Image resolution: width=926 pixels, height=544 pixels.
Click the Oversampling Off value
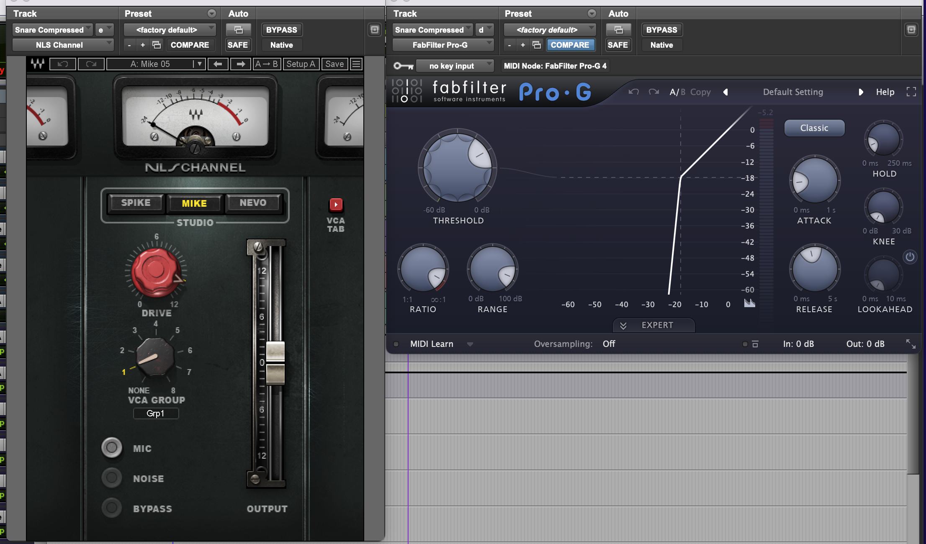609,344
